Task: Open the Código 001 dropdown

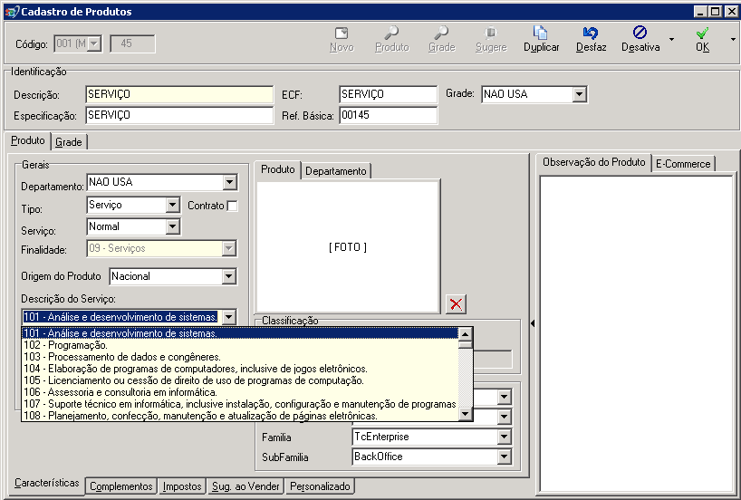Action: point(94,44)
